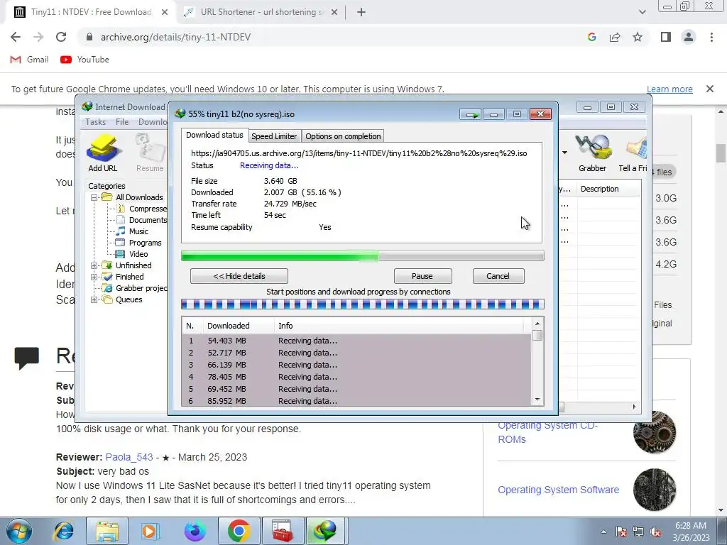727x545 pixels.
Task: Open Windows Explorer from the taskbar
Action: pos(107,531)
